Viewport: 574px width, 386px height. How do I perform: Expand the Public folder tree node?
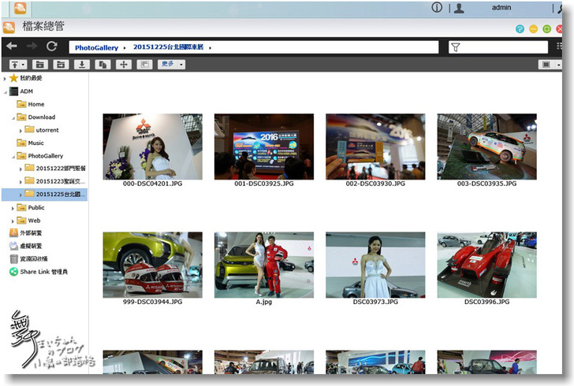[x=13, y=208]
